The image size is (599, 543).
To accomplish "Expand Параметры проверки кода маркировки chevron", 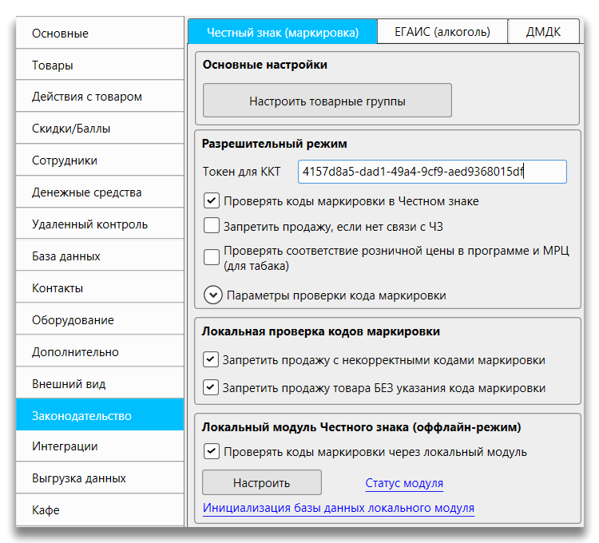I will [x=212, y=295].
